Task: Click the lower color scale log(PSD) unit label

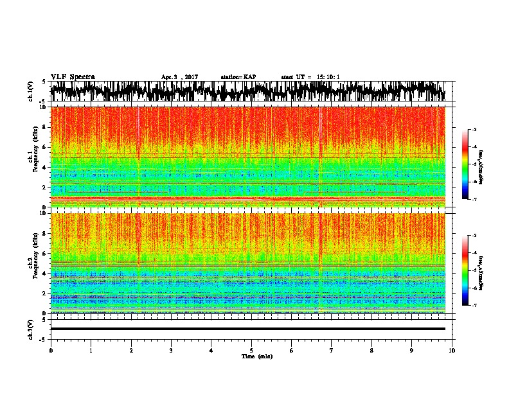Action: pyautogui.click(x=481, y=272)
